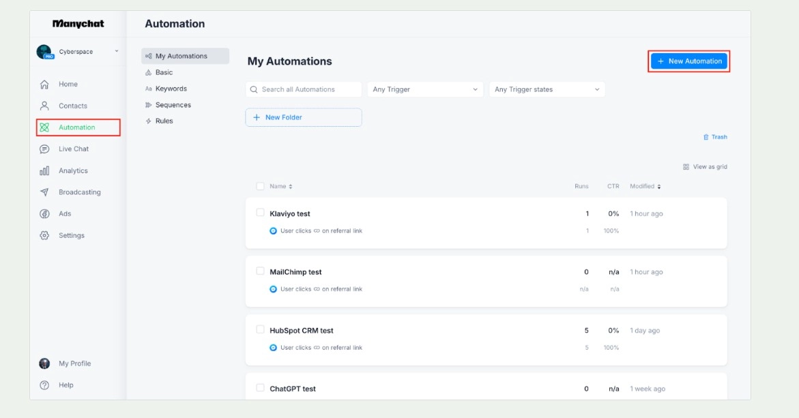This screenshot has width=799, height=418.
Task: Click the Runs column header
Action: [x=581, y=186]
